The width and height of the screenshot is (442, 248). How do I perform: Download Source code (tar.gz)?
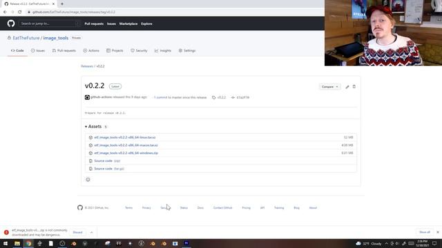pyautogui.click(x=109, y=169)
